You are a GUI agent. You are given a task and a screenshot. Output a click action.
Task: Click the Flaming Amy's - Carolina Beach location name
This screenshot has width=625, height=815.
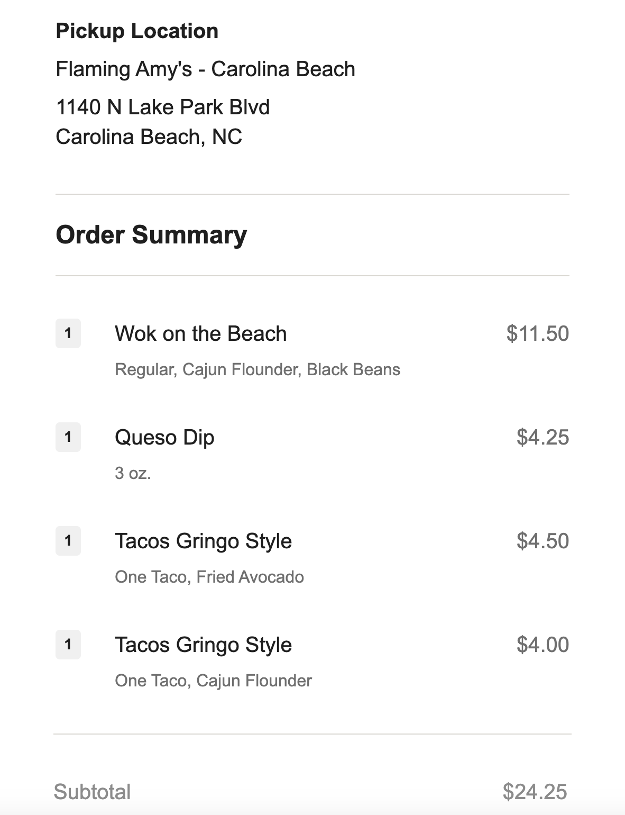pos(205,69)
